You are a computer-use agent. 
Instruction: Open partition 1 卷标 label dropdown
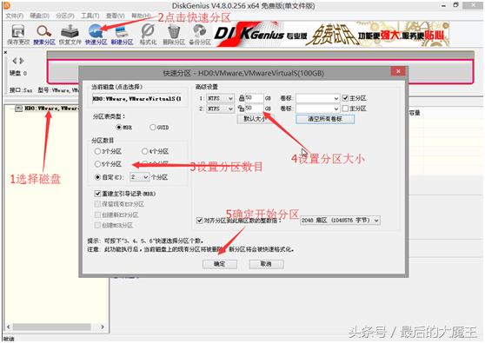[336, 98]
